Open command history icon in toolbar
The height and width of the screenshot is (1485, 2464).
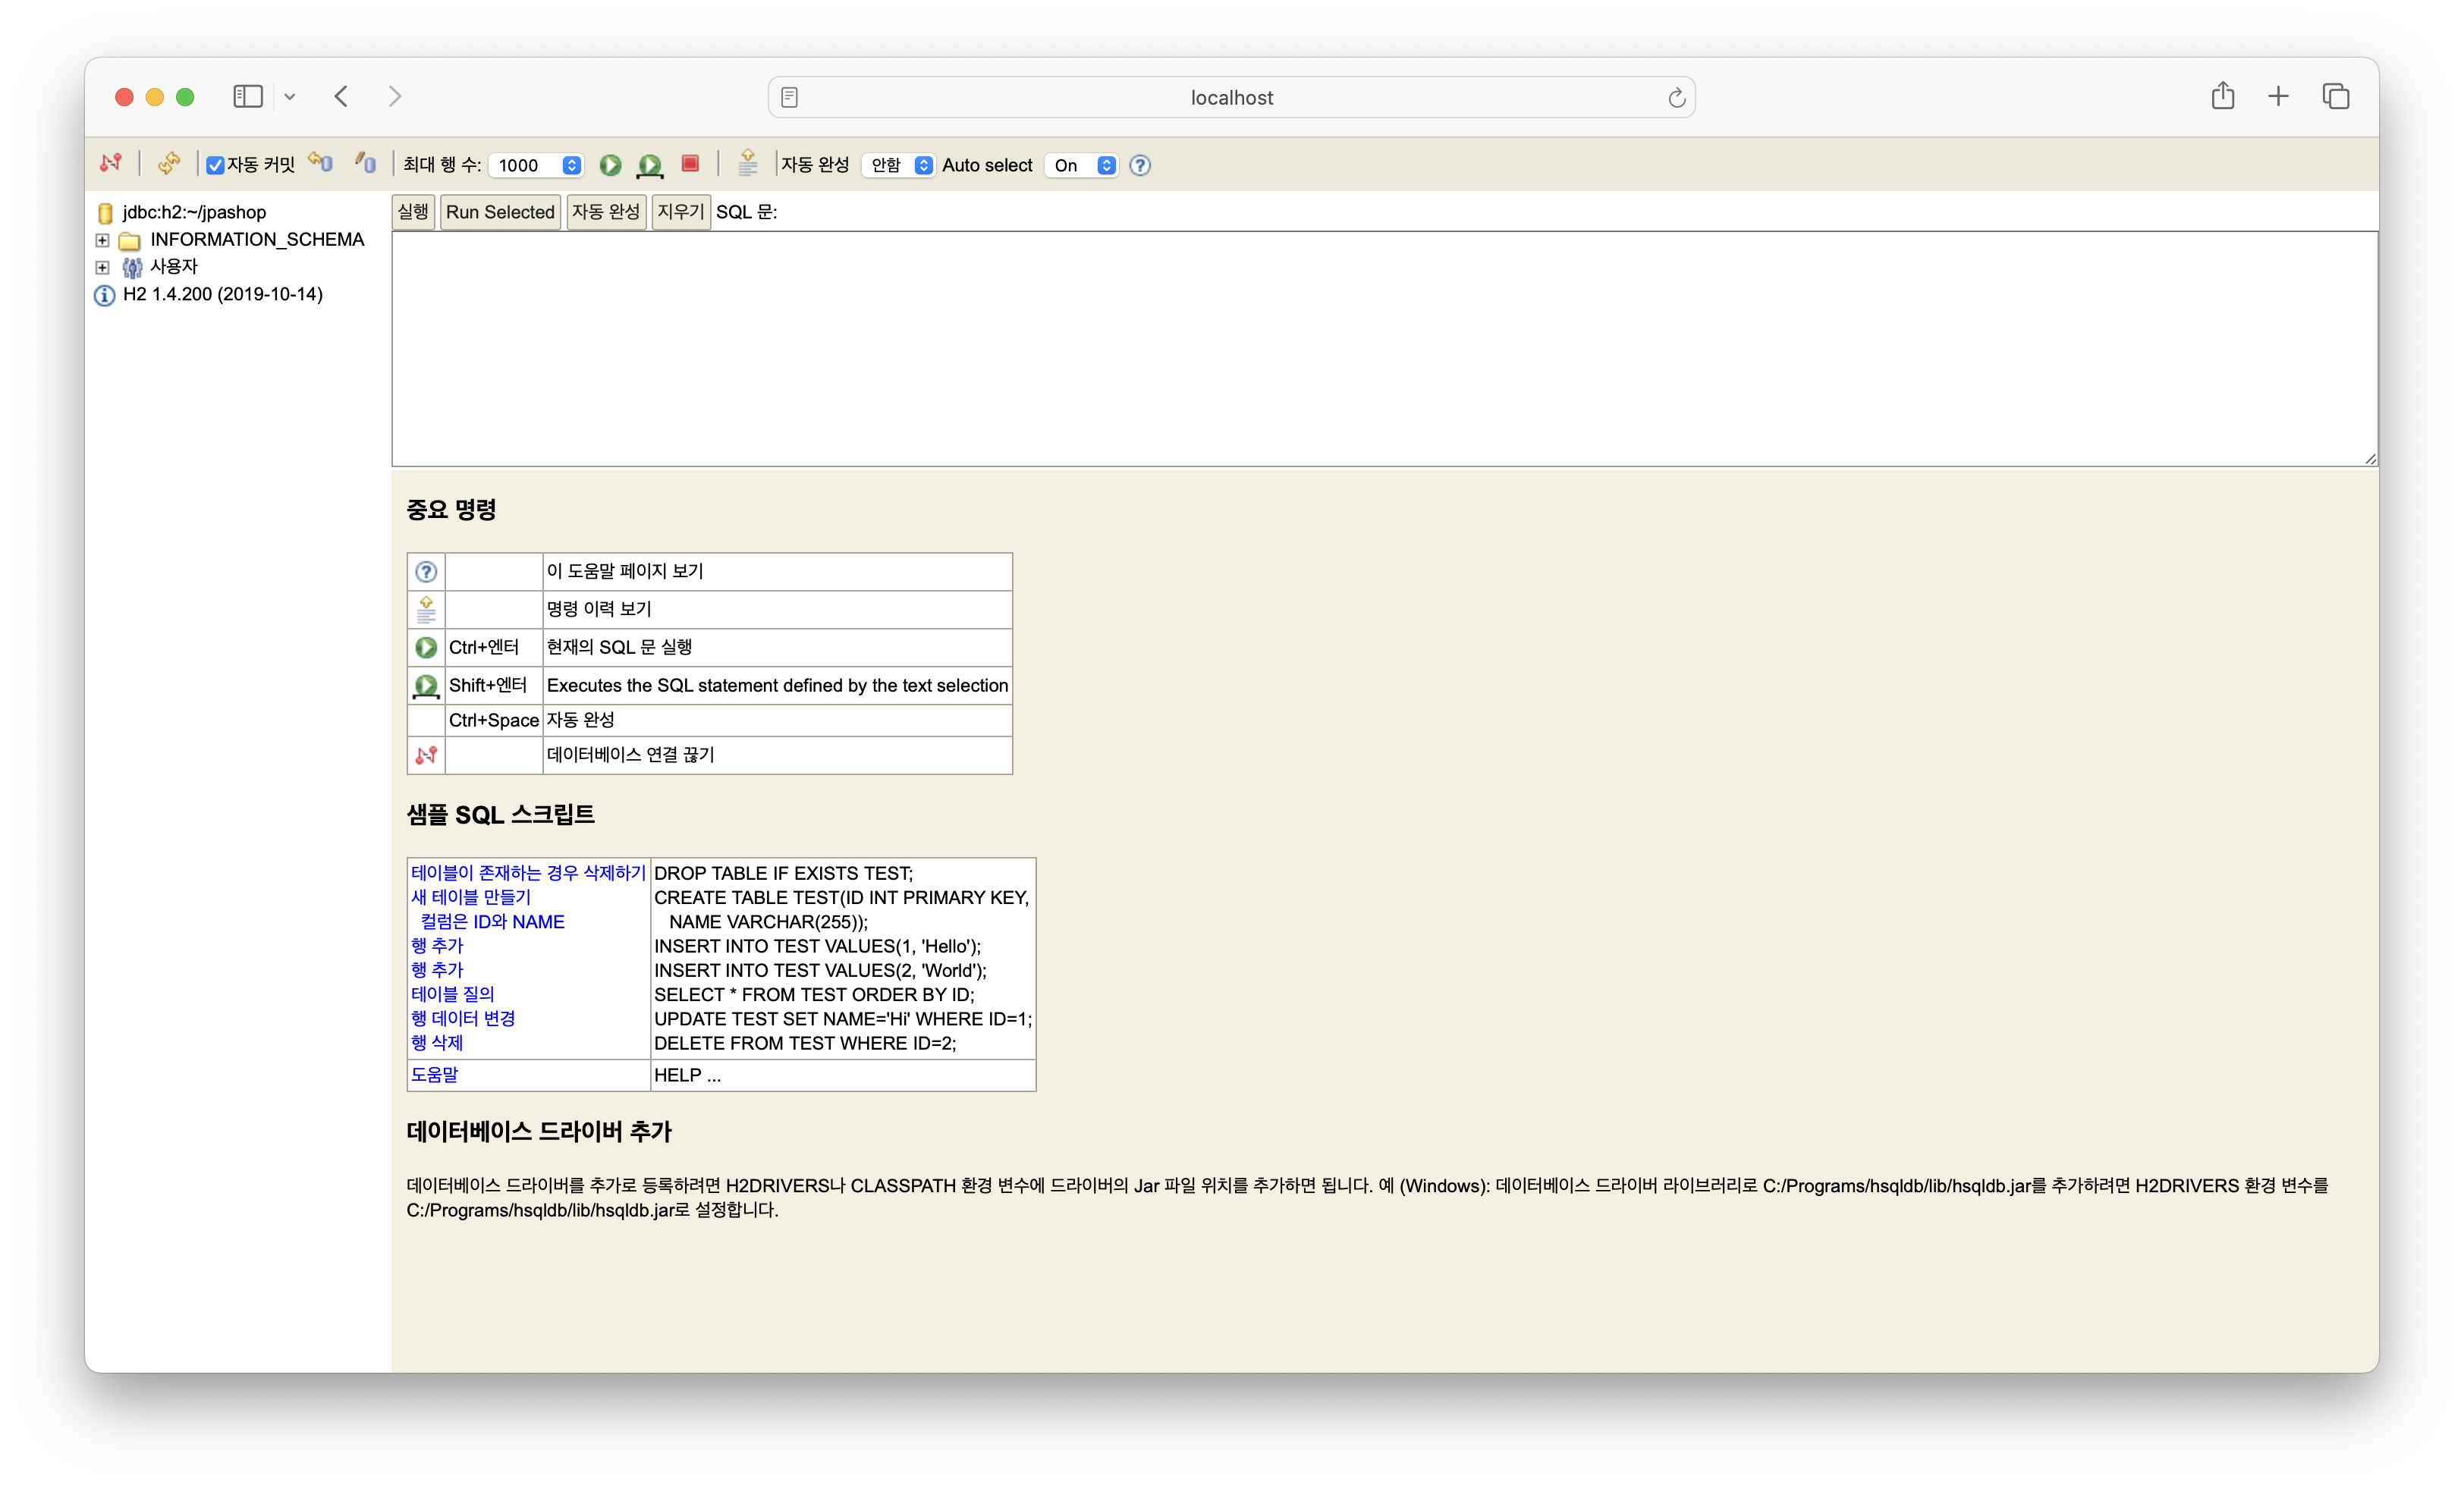[x=747, y=163]
